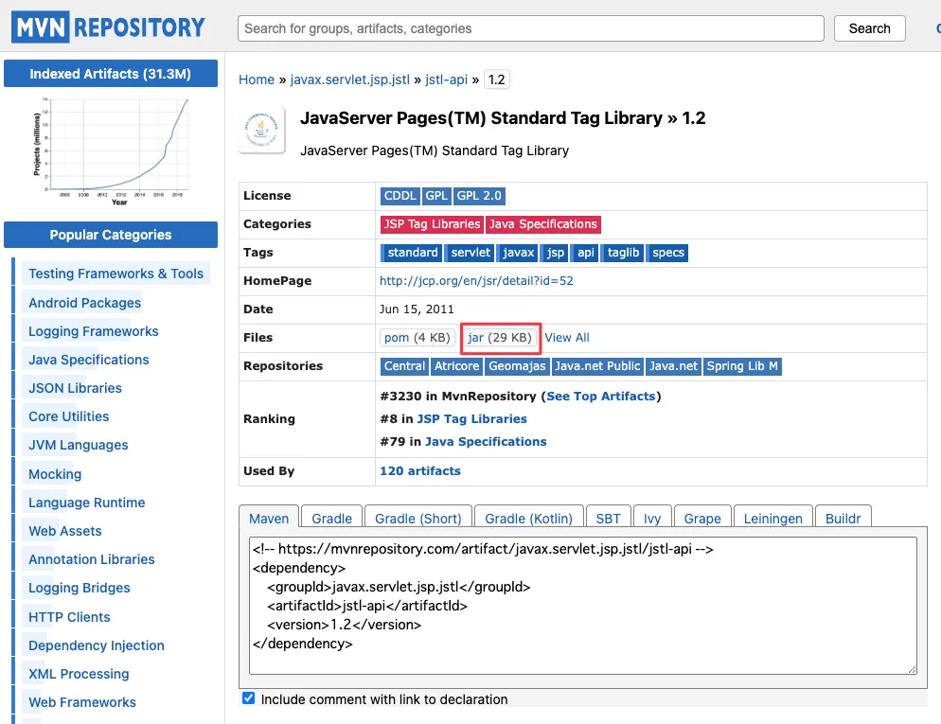Open the 120 artifacts link
941x724 pixels.
[420, 471]
